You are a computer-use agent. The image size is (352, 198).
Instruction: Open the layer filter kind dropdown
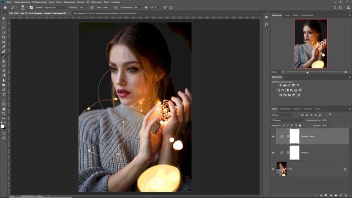(x=282, y=115)
